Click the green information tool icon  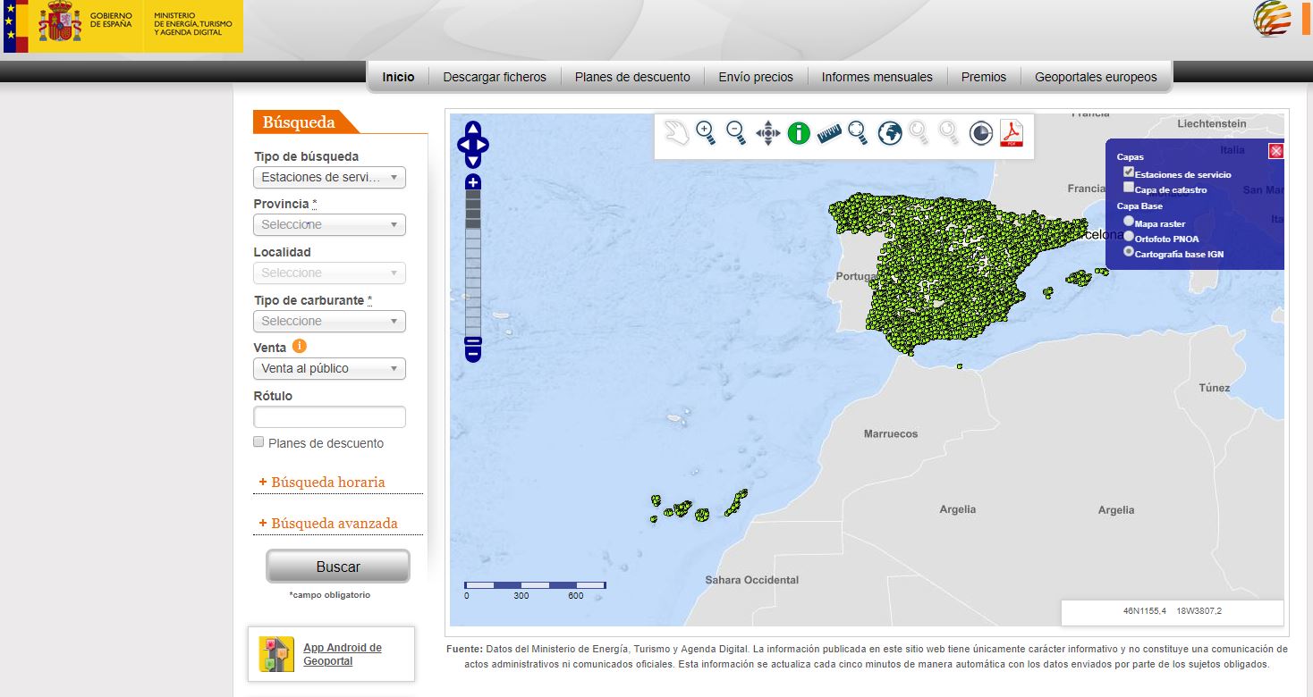(x=799, y=134)
